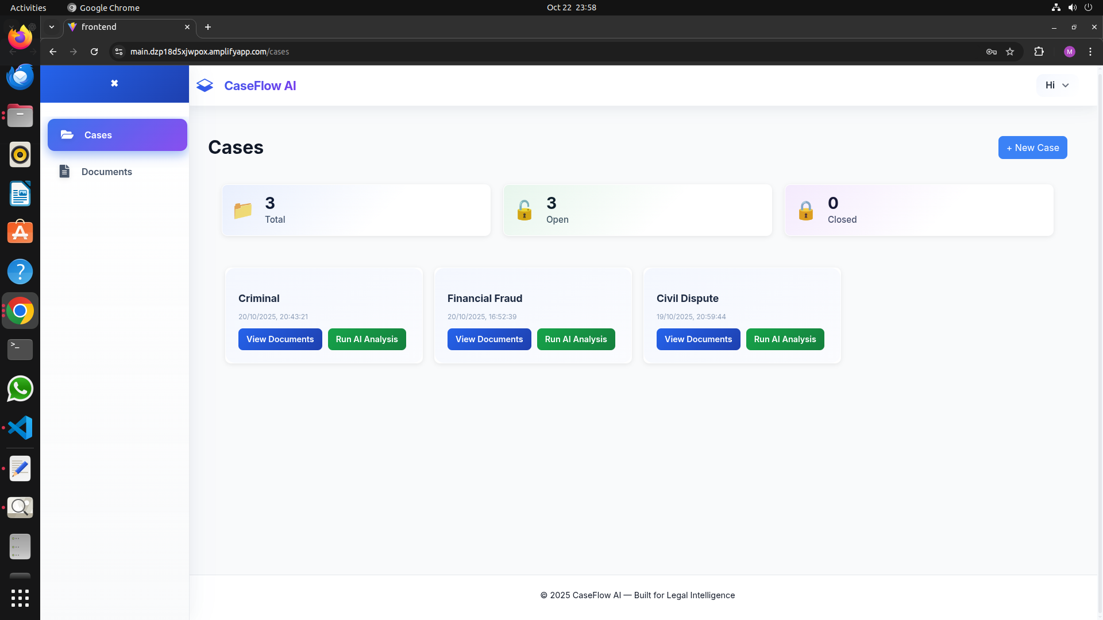Viewport: 1103px width, 620px height.
Task: Click the + New Case button
Action: coord(1032,148)
